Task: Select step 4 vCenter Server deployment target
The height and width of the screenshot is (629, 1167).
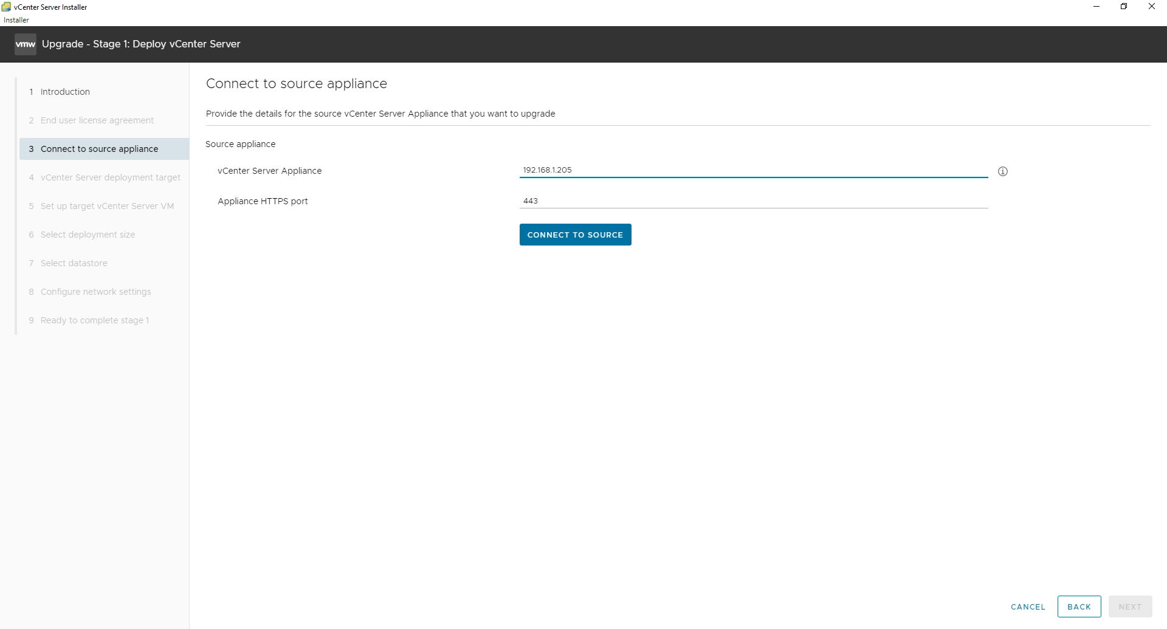Action: point(104,177)
